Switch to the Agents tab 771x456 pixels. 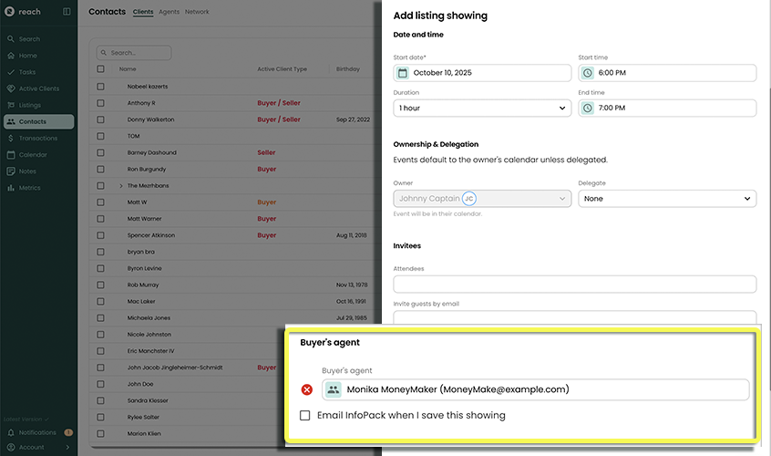coord(169,13)
